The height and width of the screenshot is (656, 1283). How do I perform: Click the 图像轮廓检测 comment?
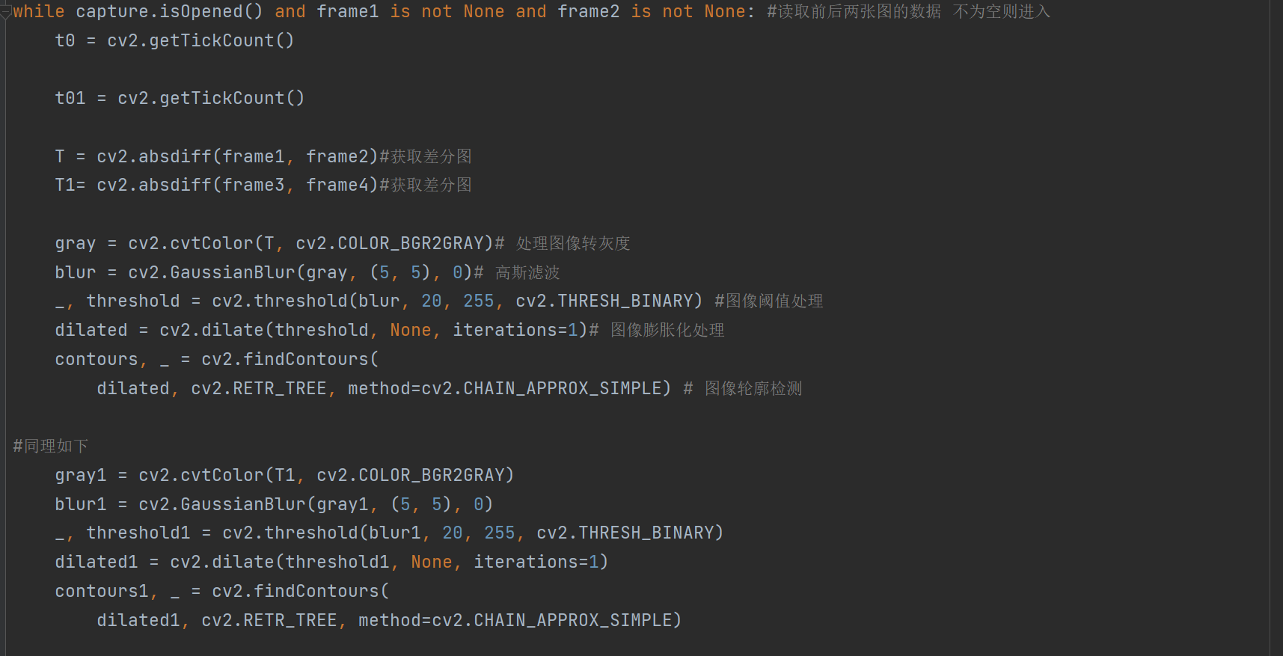(x=753, y=388)
